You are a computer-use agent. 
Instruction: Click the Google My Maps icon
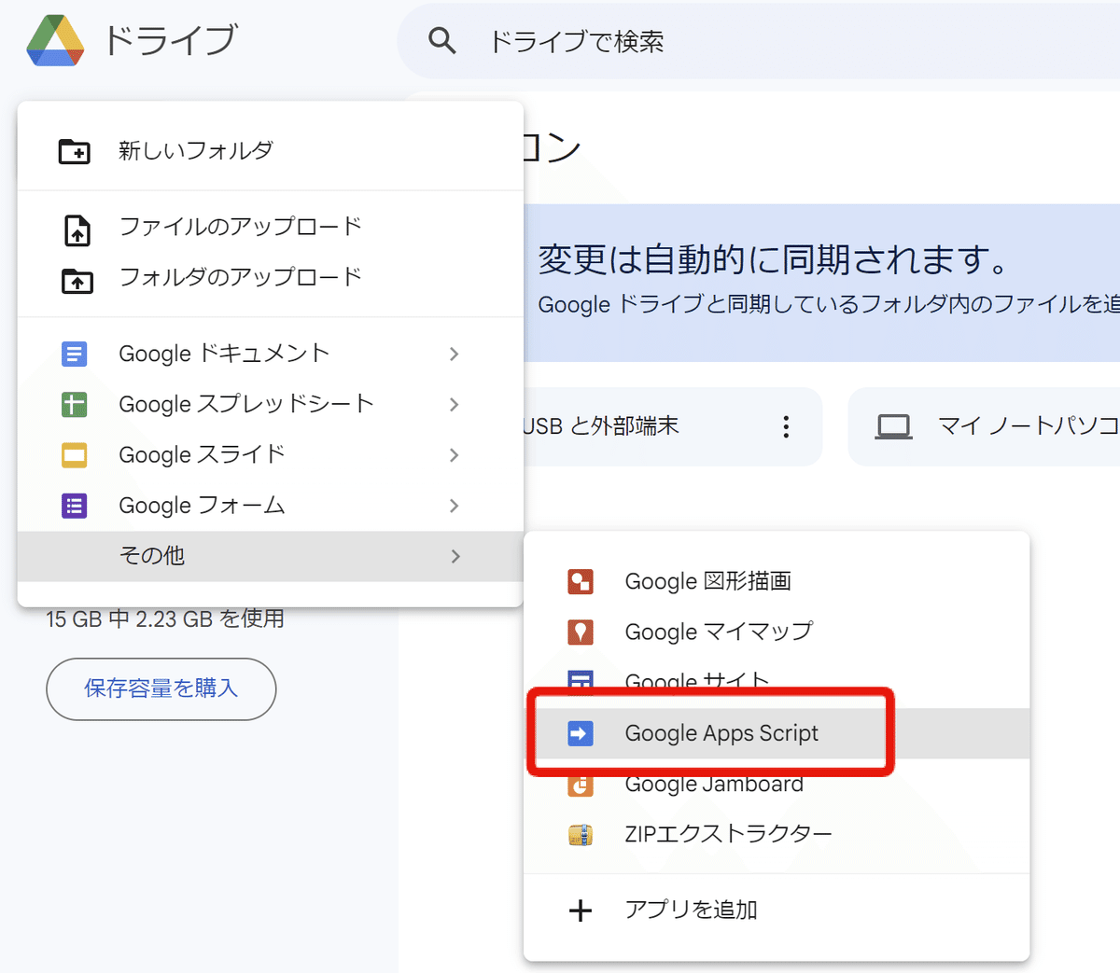581,632
